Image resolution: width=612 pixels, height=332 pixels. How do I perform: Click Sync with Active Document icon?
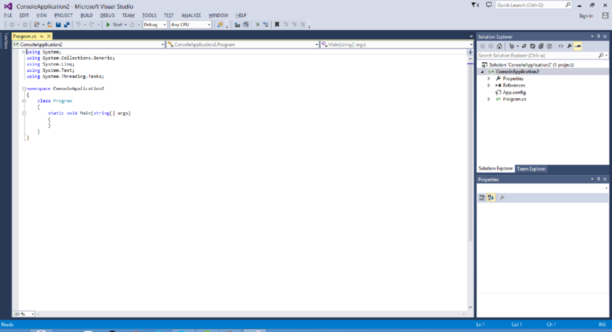point(524,46)
